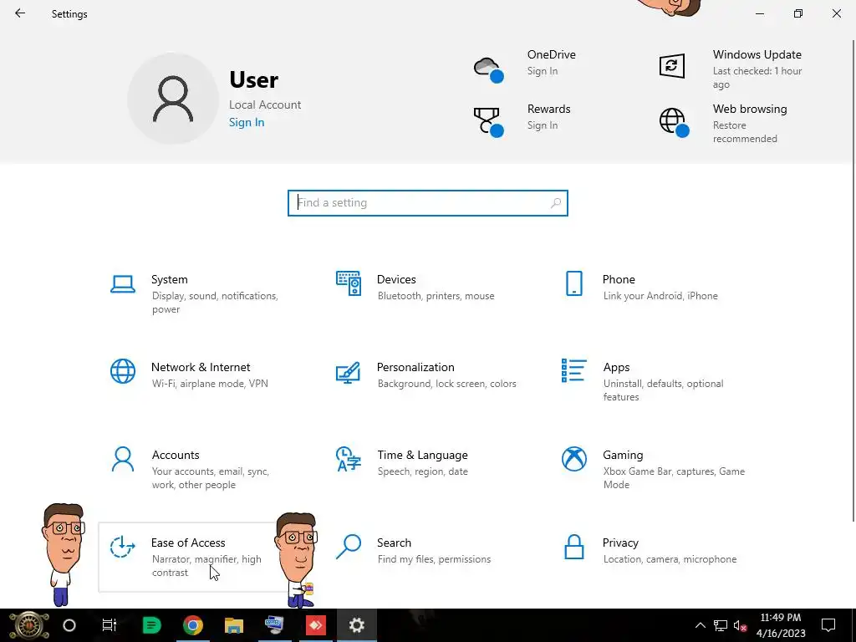Screen dimensions: 856x642
Task: Click 'Link your Android, iPhone' description
Action: tap(660, 296)
